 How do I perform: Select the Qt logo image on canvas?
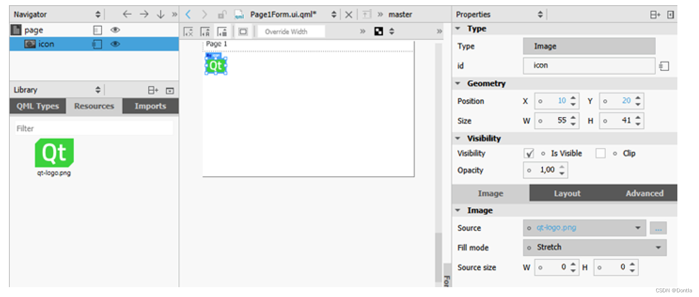pos(216,66)
